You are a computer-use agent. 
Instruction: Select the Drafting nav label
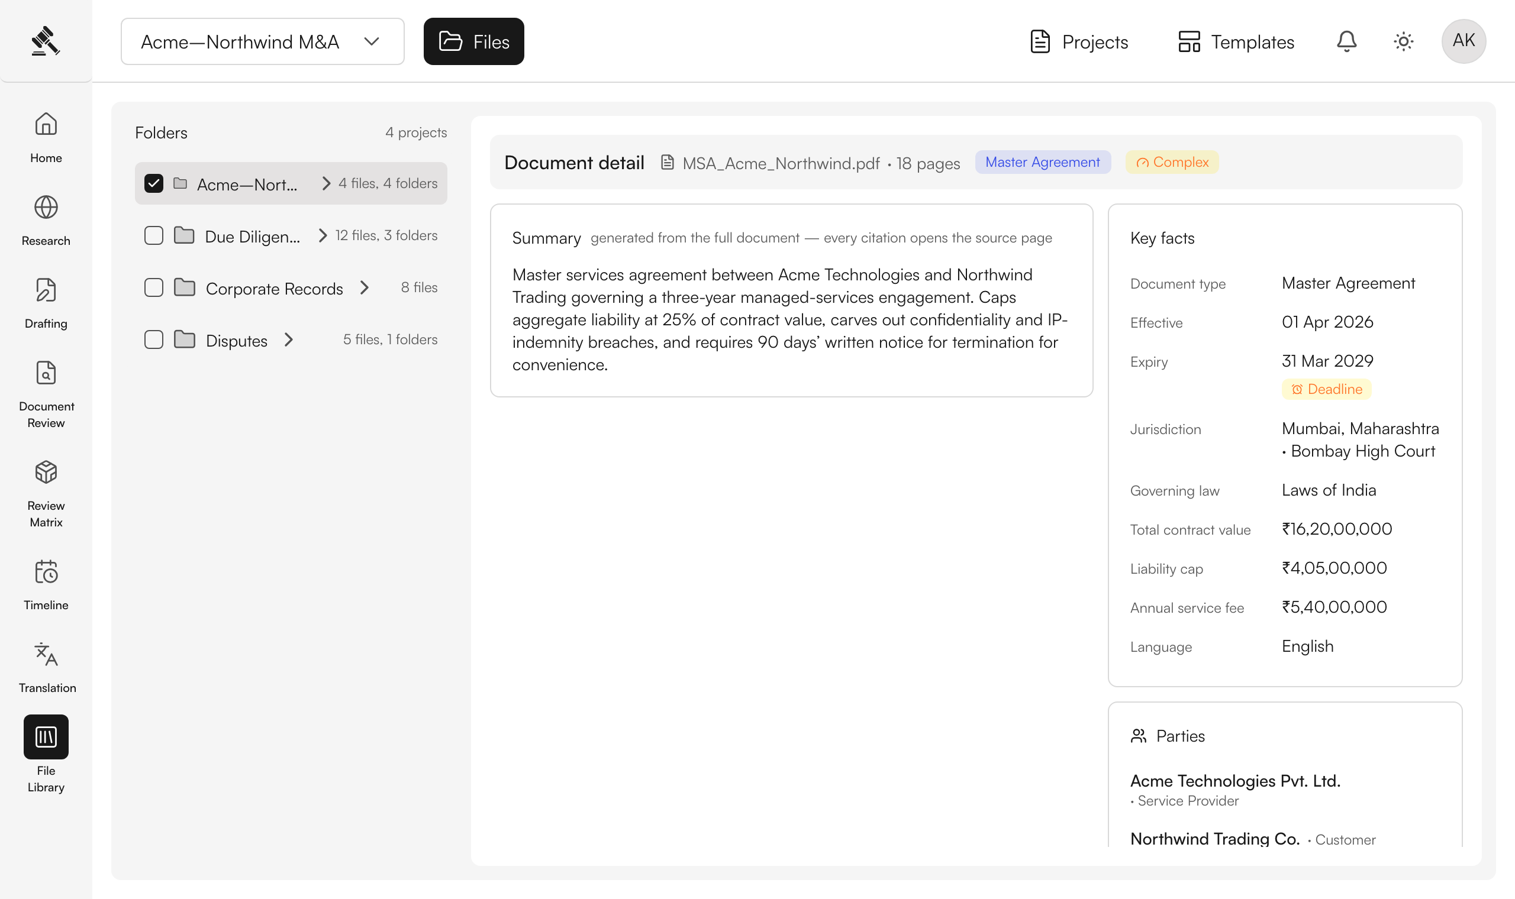[x=46, y=324]
